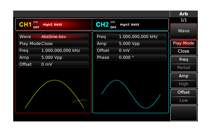Viewport: 211px width, 132px height.
Task: Select the Wave softkey
Action: pos(184,31)
